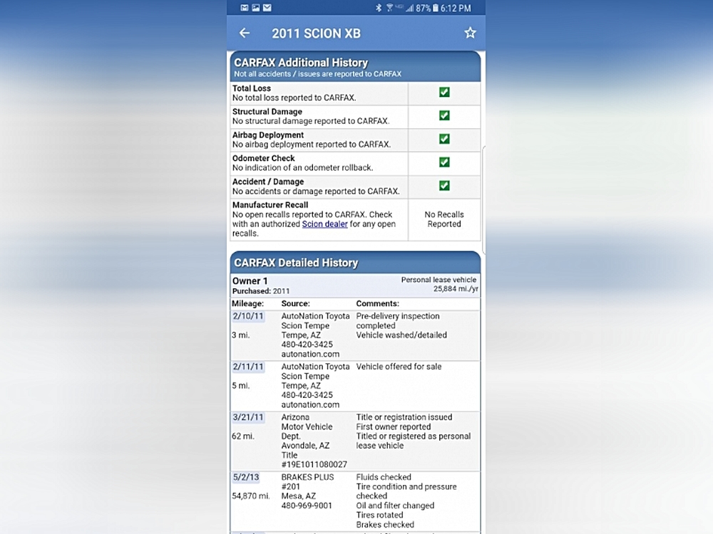Tap the green check for Odometer Check
This screenshot has width=713, height=534.
(444, 162)
